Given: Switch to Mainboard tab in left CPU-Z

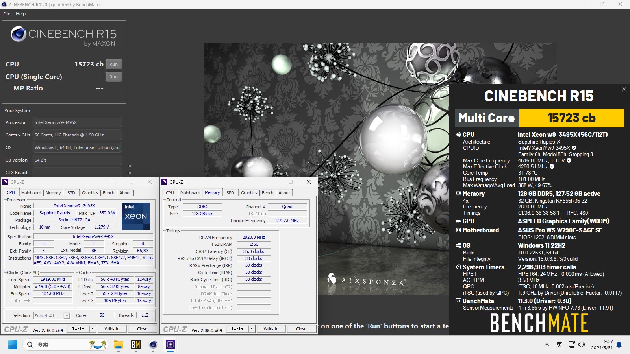Looking at the screenshot, I should click(31, 193).
